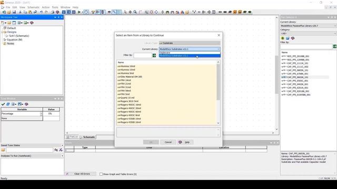The width and height of the screenshot is (337, 189).
Task: Click the green circle icon in Part Selector panel
Action: (283, 38)
